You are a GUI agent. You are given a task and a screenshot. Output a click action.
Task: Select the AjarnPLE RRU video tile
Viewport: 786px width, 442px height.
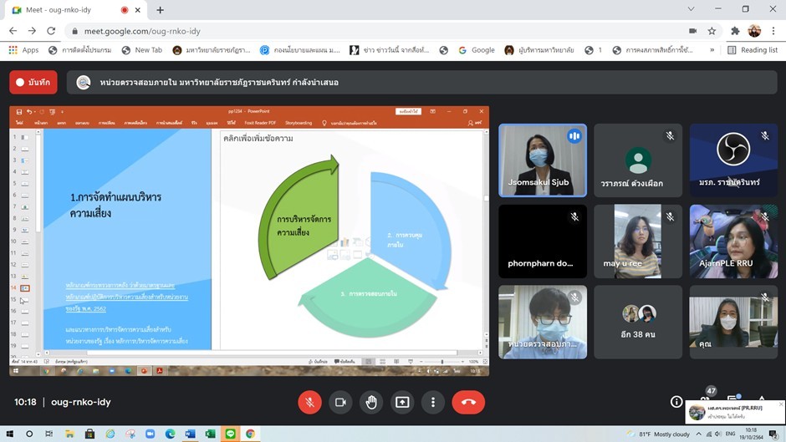(x=733, y=241)
